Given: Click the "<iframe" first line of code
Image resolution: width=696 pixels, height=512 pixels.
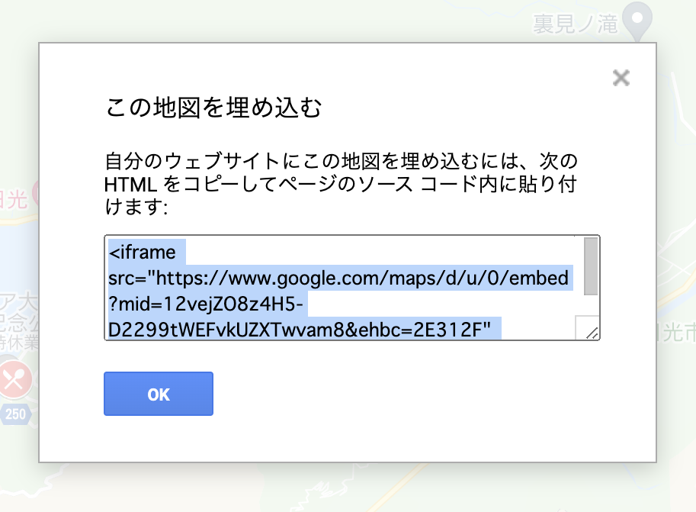Looking at the screenshot, I should pos(142,252).
